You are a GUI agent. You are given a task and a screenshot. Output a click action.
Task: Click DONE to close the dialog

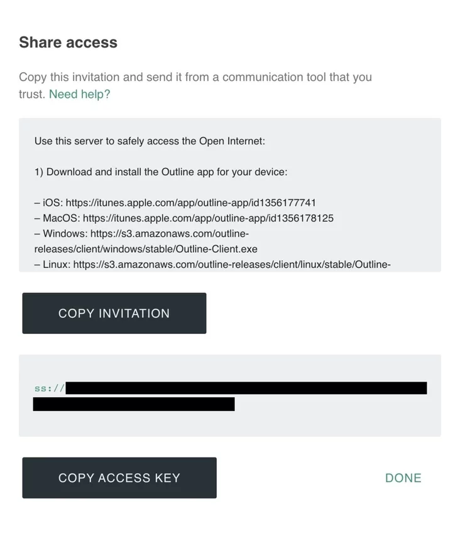403,478
